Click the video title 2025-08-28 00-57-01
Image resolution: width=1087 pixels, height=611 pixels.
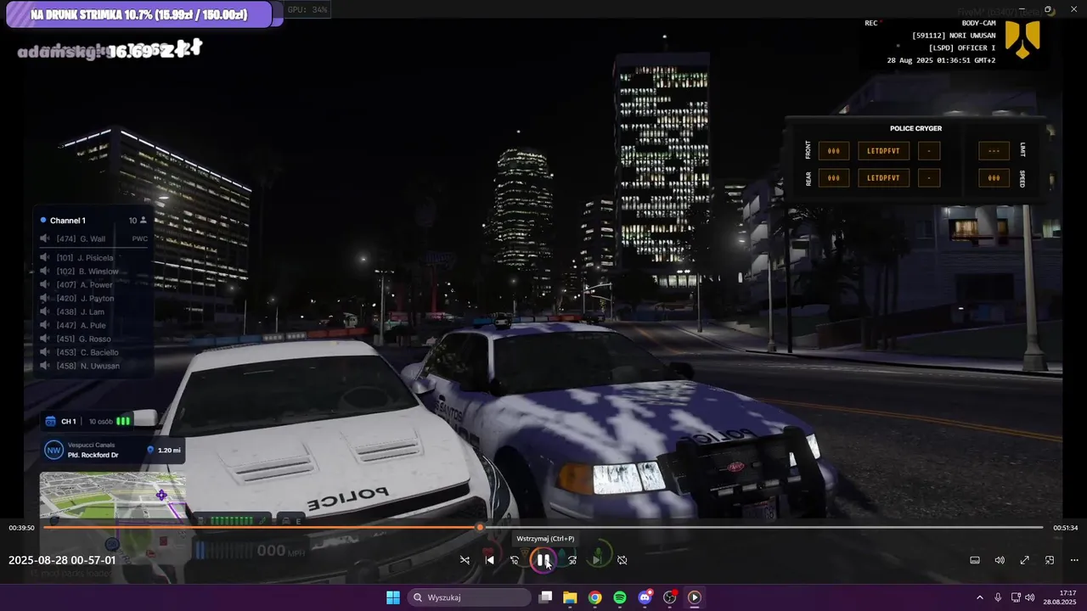click(62, 560)
